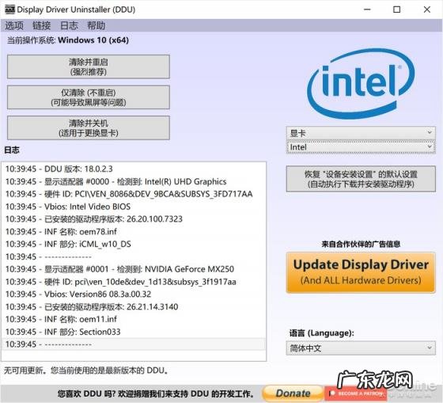Click the restore device installation settings button

361,179
